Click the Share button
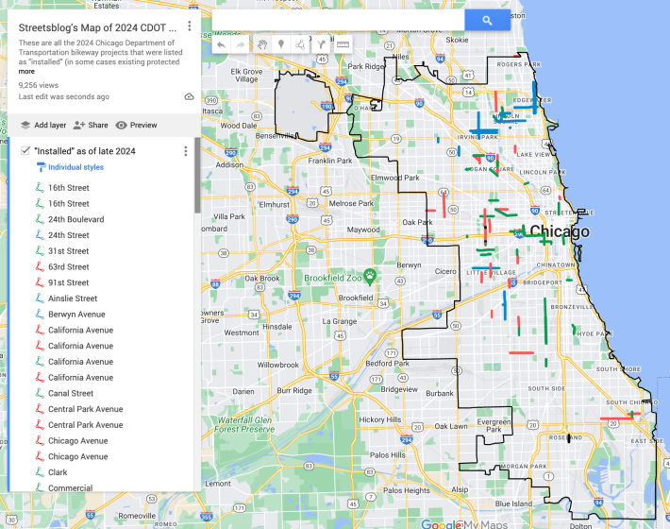 pos(91,125)
